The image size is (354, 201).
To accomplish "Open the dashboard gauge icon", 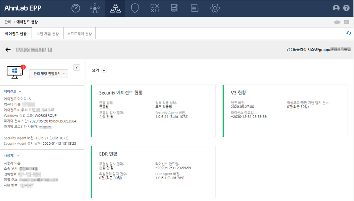I will click(x=76, y=8).
